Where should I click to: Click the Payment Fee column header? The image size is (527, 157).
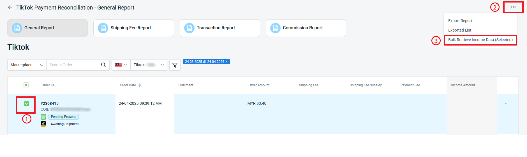click(410, 85)
